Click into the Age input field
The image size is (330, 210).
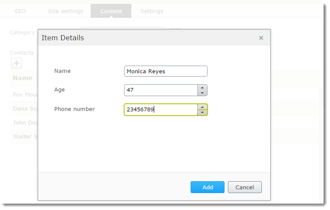point(161,90)
